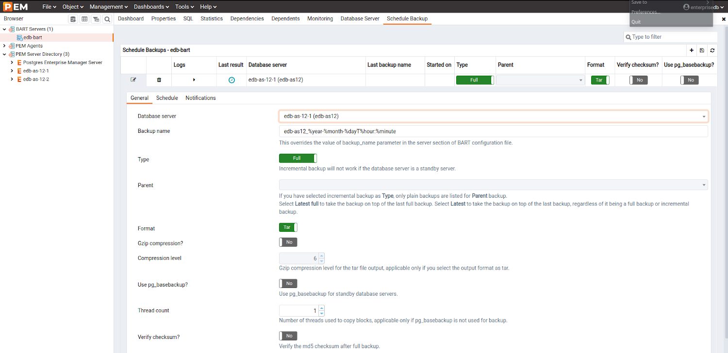Open the Database server dropdown in the form
The width and height of the screenshot is (728, 353).
pyautogui.click(x=493, y=116)
